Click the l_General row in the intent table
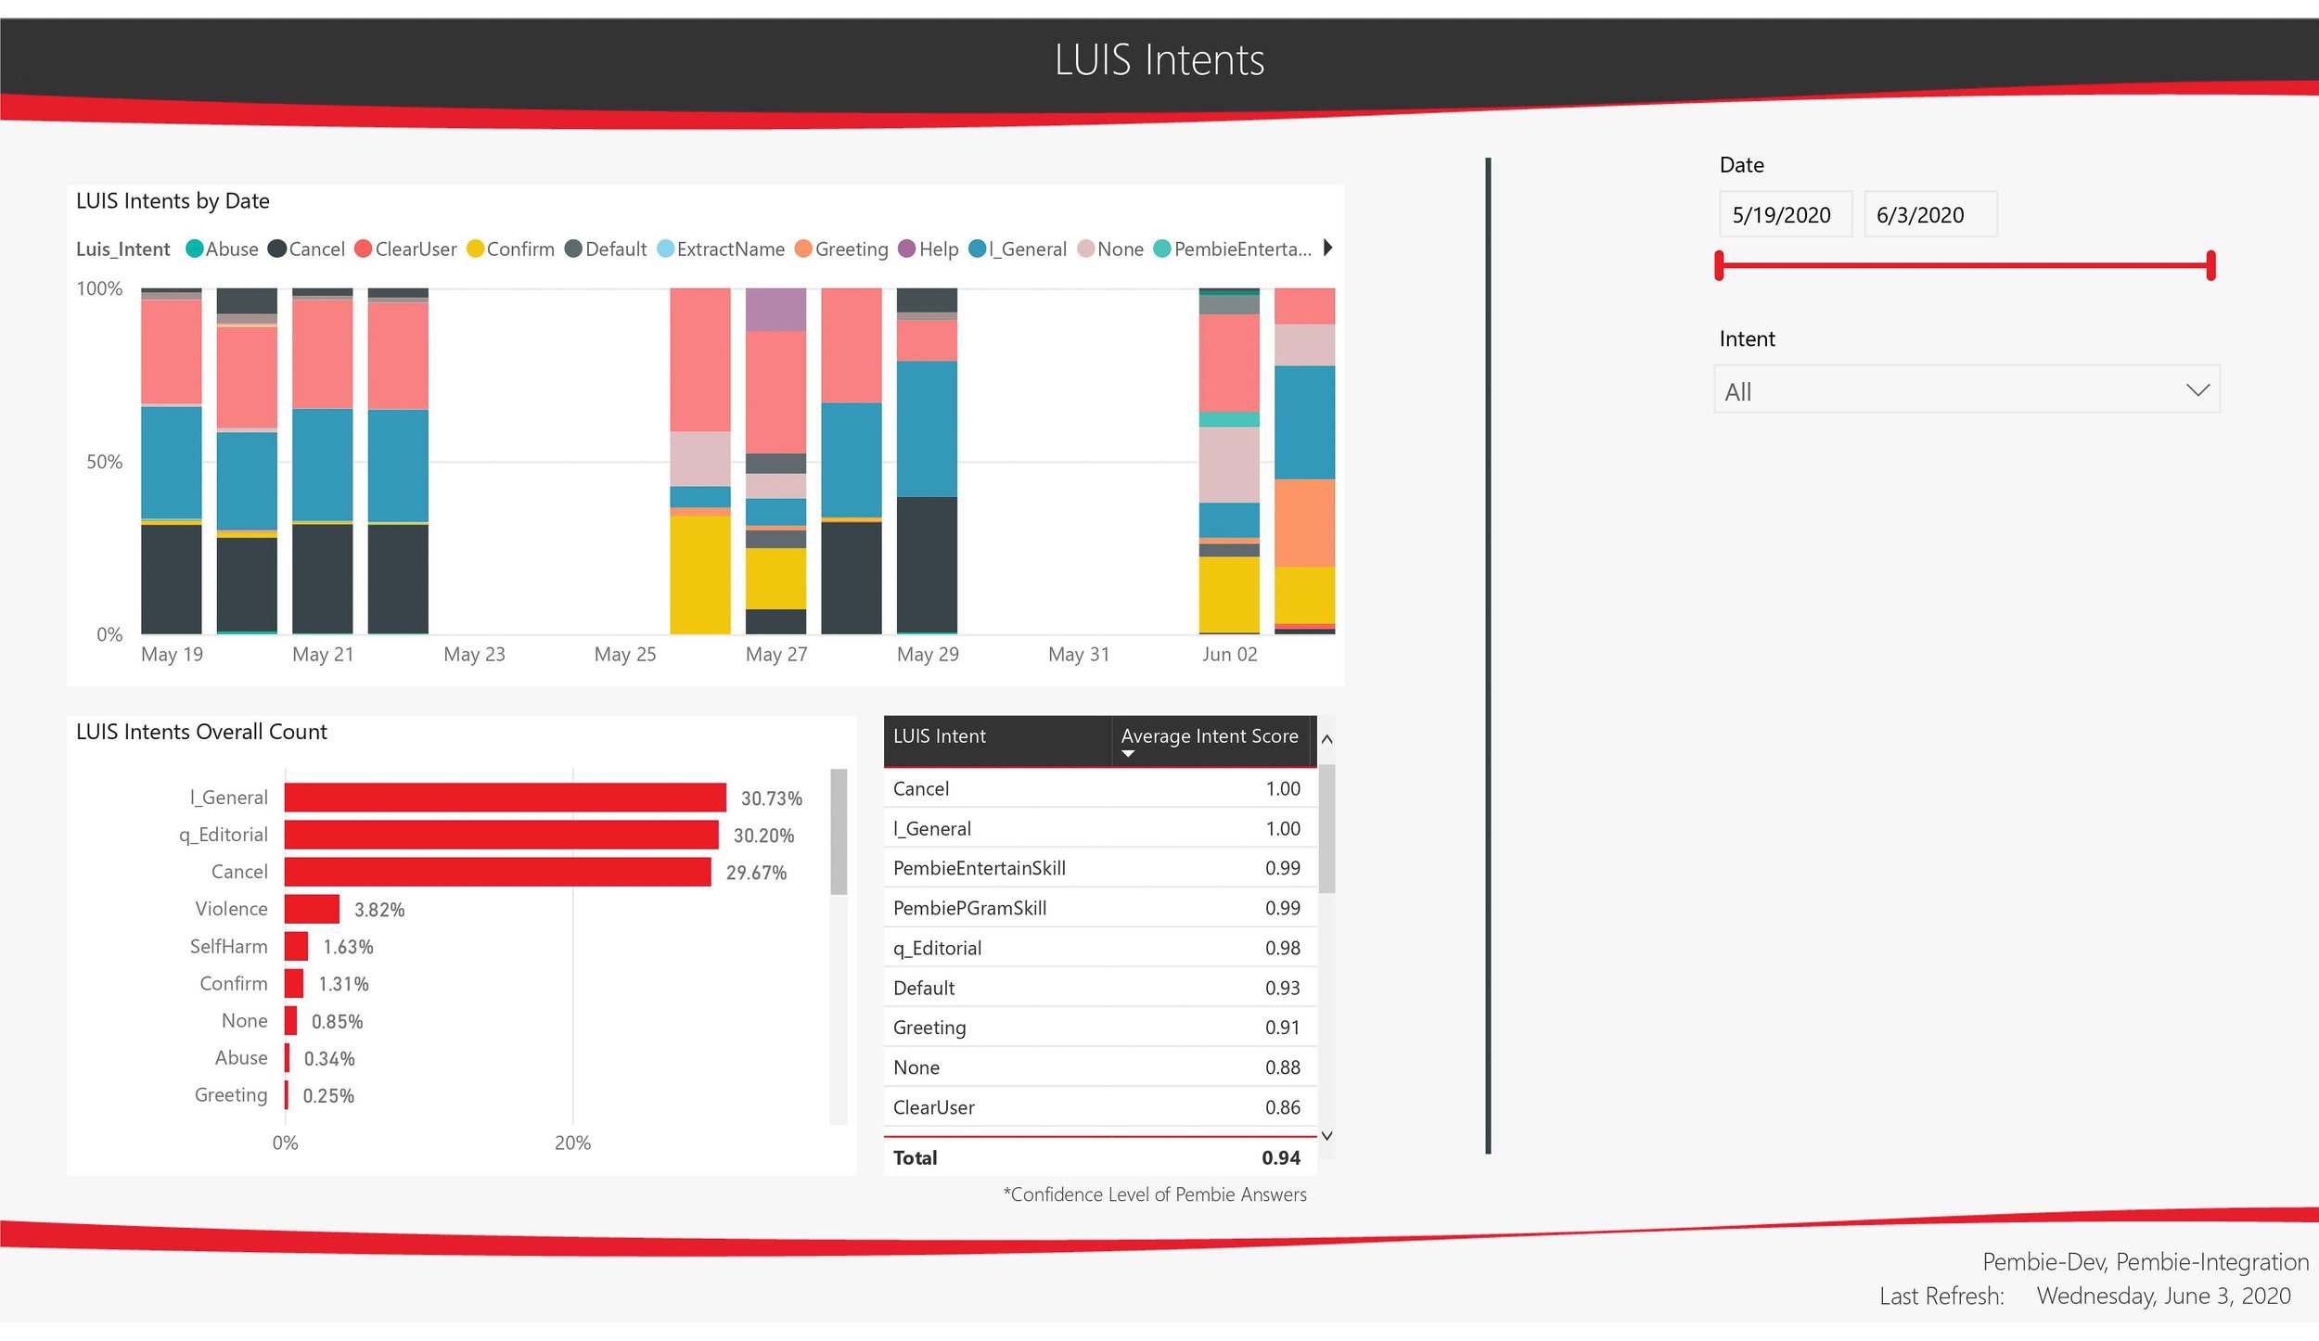 coord(1100,828)
